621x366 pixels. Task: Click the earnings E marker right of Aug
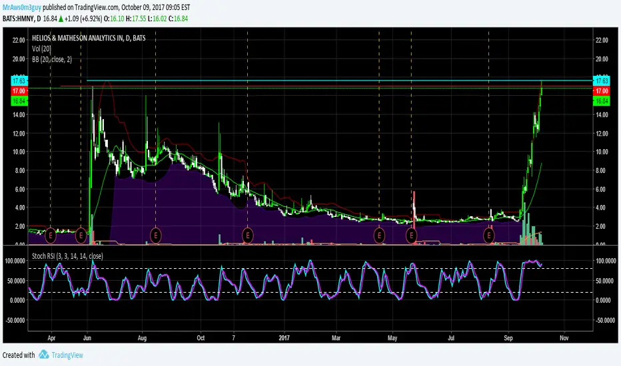click(x=156, y=236)
